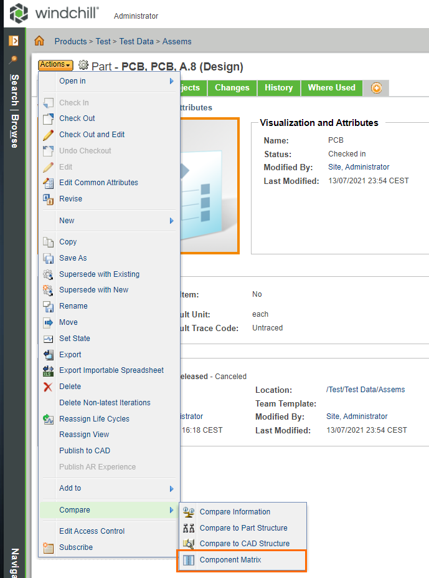Select Reassign View from menu

tap(84, 435)
